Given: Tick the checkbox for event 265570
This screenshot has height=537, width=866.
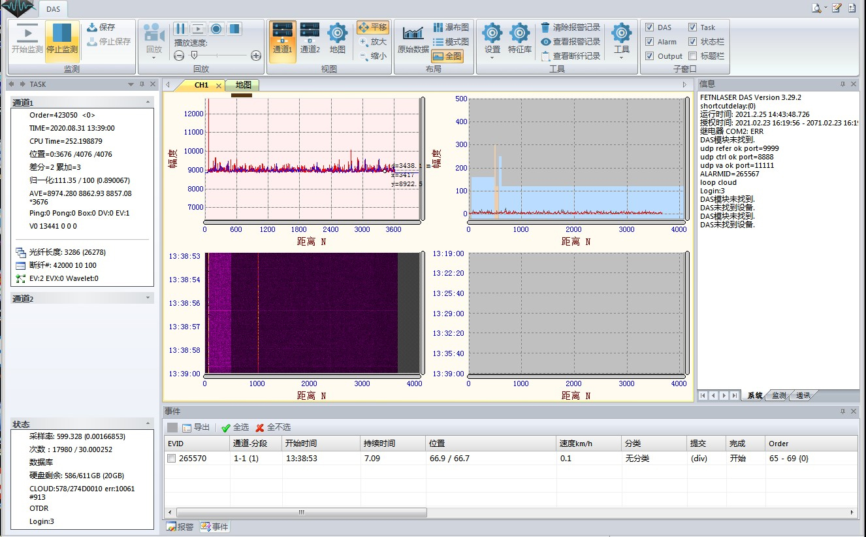Looking at the screenshot, I should click(x=171, y=459).
